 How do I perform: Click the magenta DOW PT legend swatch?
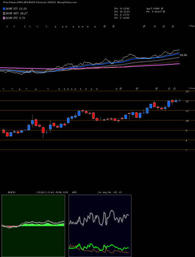pyautogui.click(x=4, y=18)
